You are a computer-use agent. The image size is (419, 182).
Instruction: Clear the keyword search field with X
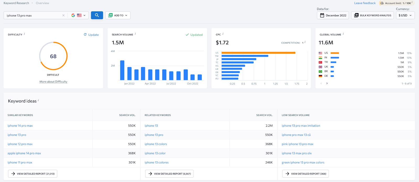(63, 15)
